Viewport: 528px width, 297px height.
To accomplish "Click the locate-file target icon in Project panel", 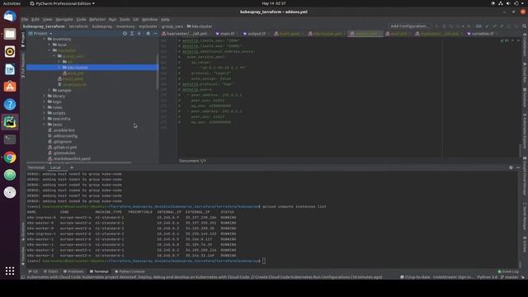I will 125,33.
